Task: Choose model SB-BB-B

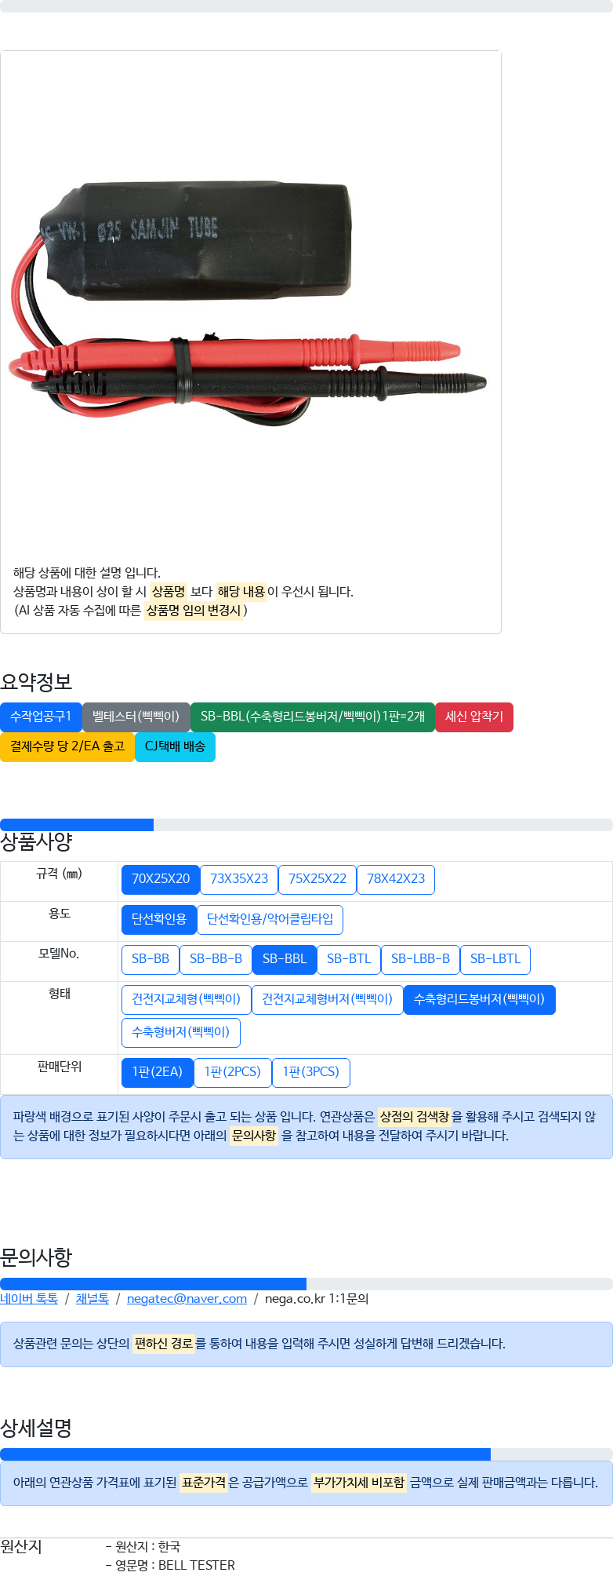Action: (x=216, y=959)
